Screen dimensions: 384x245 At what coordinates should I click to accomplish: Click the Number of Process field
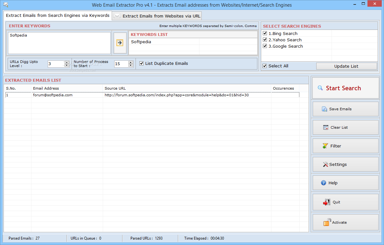point(121,64)
